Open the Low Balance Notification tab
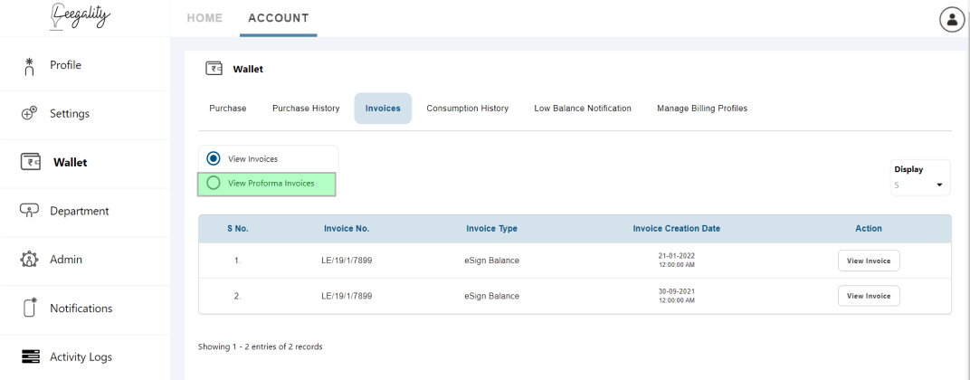Viewport: 970px width, 380px height. click(583, 109)
